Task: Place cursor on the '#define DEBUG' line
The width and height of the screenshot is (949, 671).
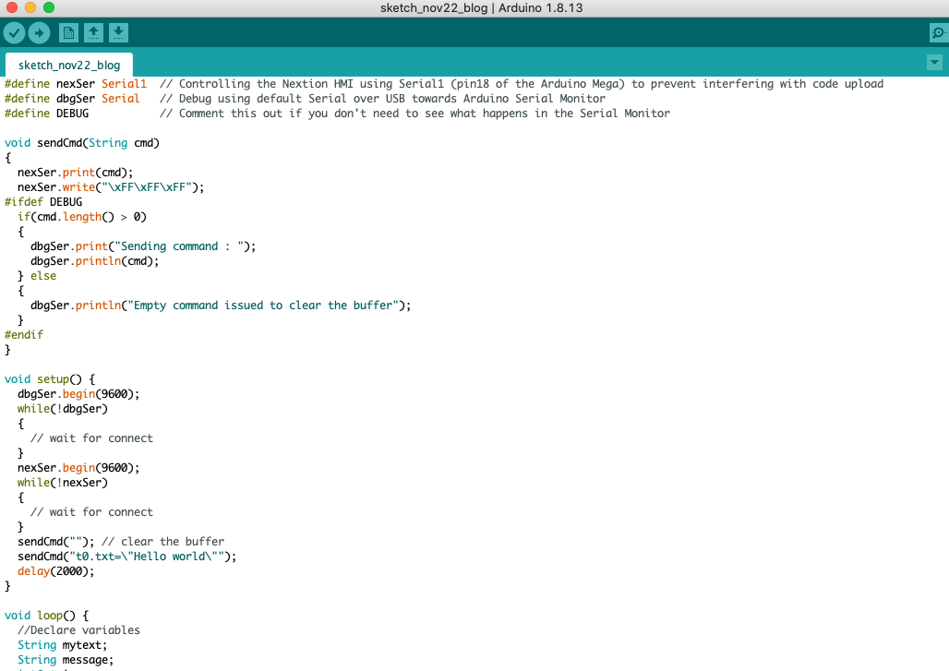Action: (47, 114)
